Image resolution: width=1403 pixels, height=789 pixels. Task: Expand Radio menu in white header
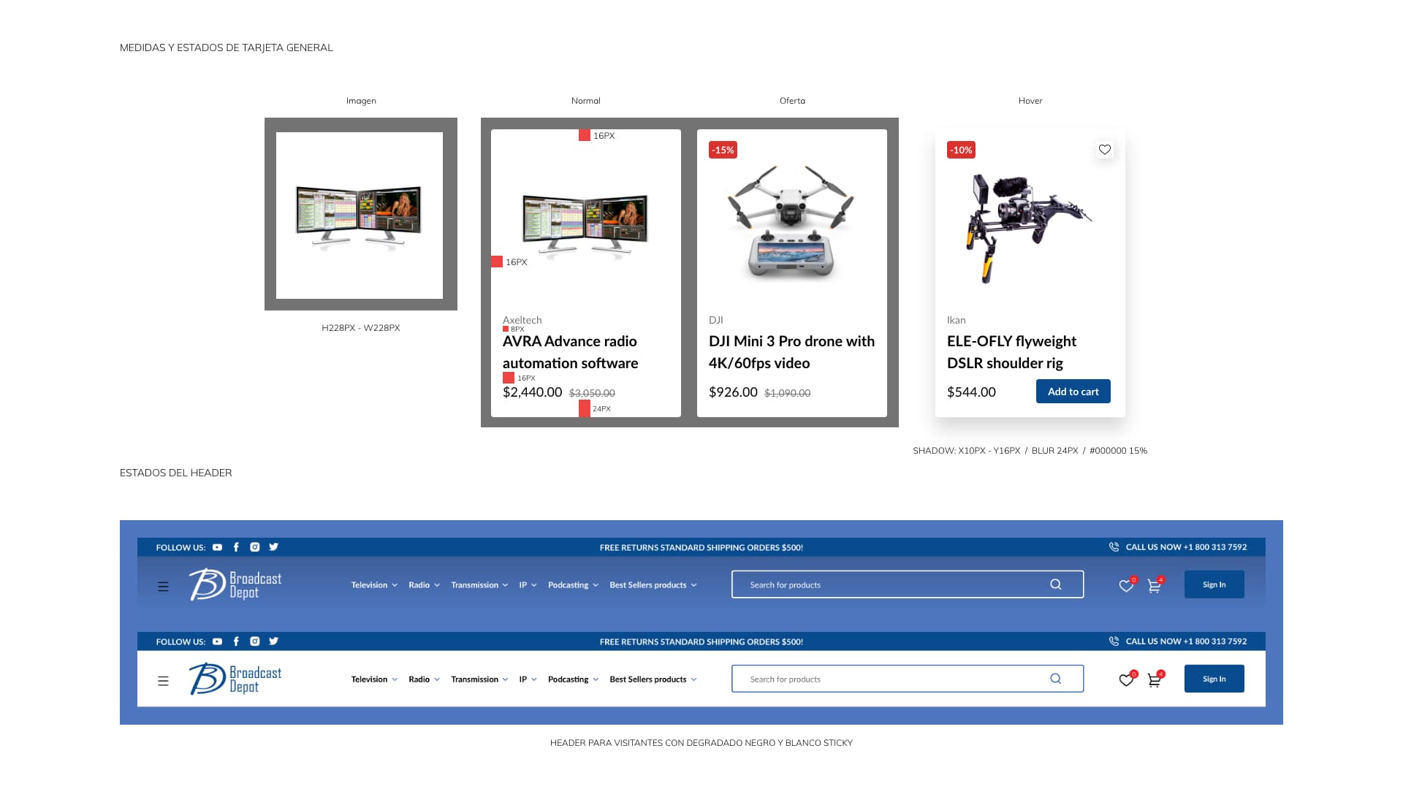[x=424, y=679]
